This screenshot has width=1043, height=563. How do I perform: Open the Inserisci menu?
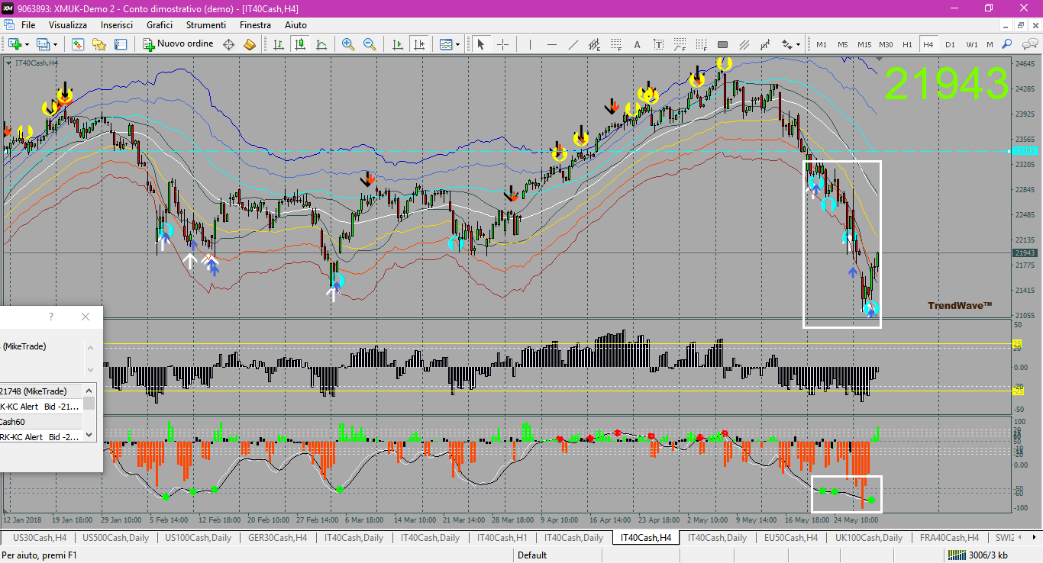tap(117, 25)
